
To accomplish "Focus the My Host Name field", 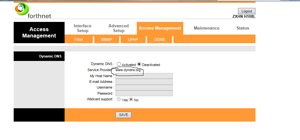I will pos(144,76).
